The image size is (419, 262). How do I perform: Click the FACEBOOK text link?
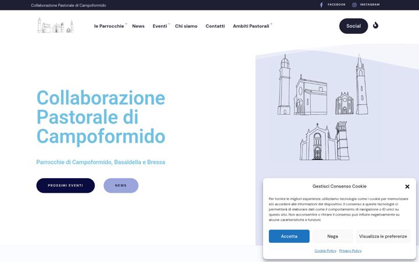click(336, 5)
